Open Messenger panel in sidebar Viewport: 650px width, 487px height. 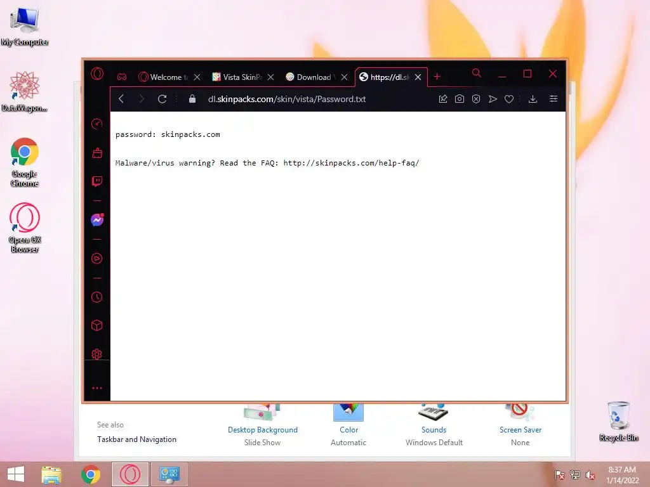coord(97,220)
